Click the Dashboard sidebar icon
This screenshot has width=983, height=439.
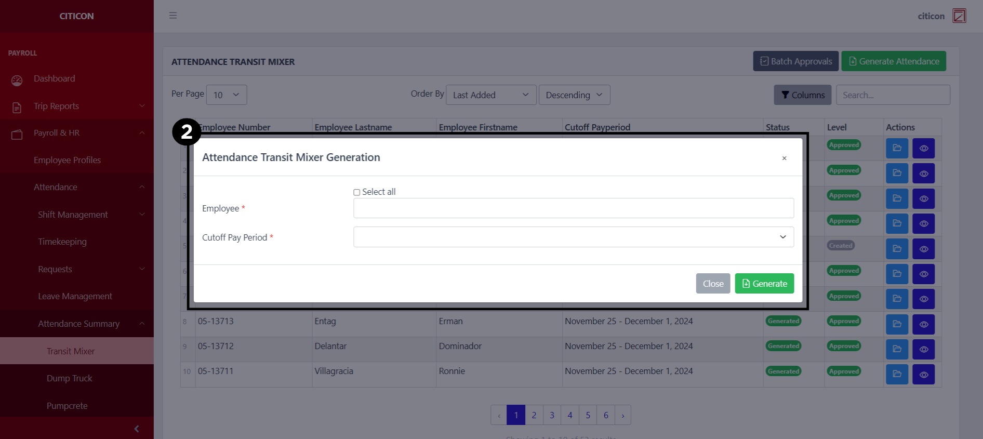[17, 79]
